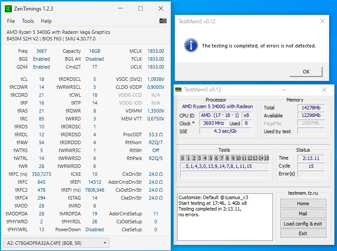This screenshot has width=337, height=251.
Task: Click the PowerDown Disabled value
Action: tap(94, 229)
